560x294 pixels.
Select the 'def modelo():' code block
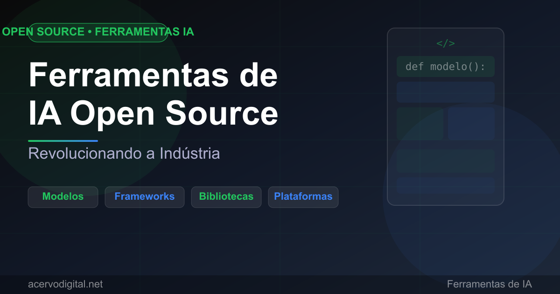point(446,66)
